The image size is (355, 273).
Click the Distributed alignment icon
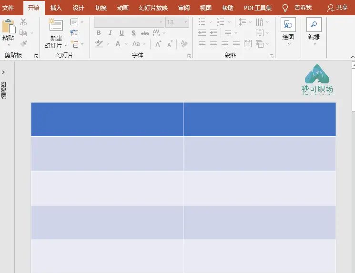248,43
